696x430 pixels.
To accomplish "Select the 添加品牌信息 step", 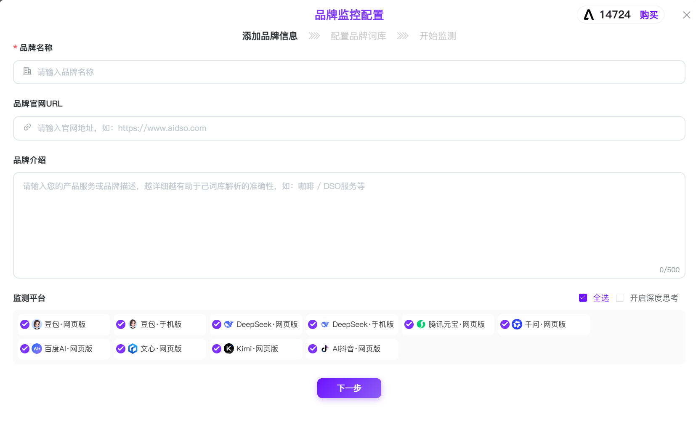I will tap(270, 36).
